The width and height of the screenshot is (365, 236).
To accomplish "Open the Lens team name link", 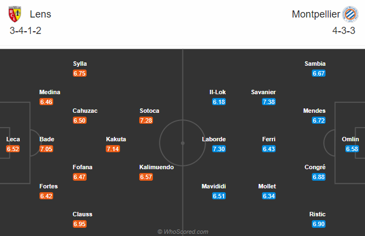I will coord(40,14).
